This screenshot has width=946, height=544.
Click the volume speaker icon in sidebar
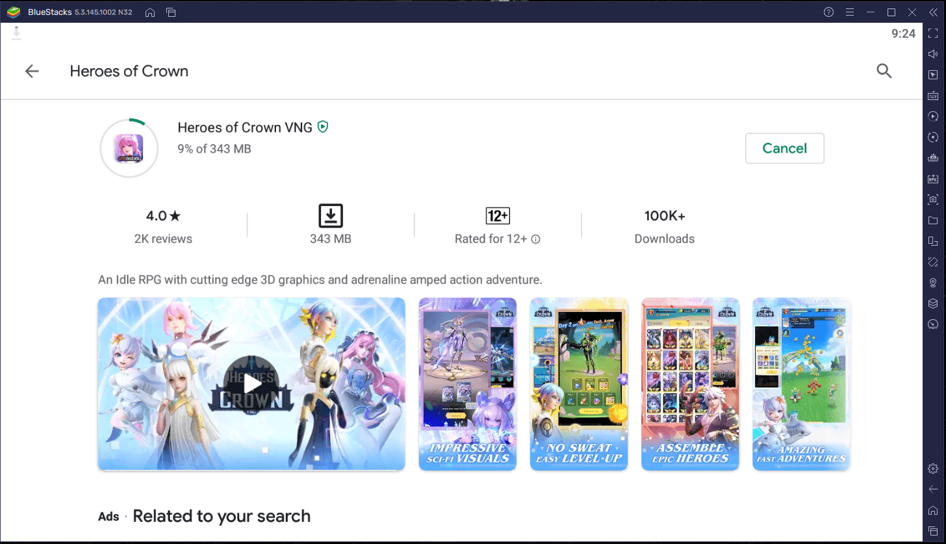[933, 54]
